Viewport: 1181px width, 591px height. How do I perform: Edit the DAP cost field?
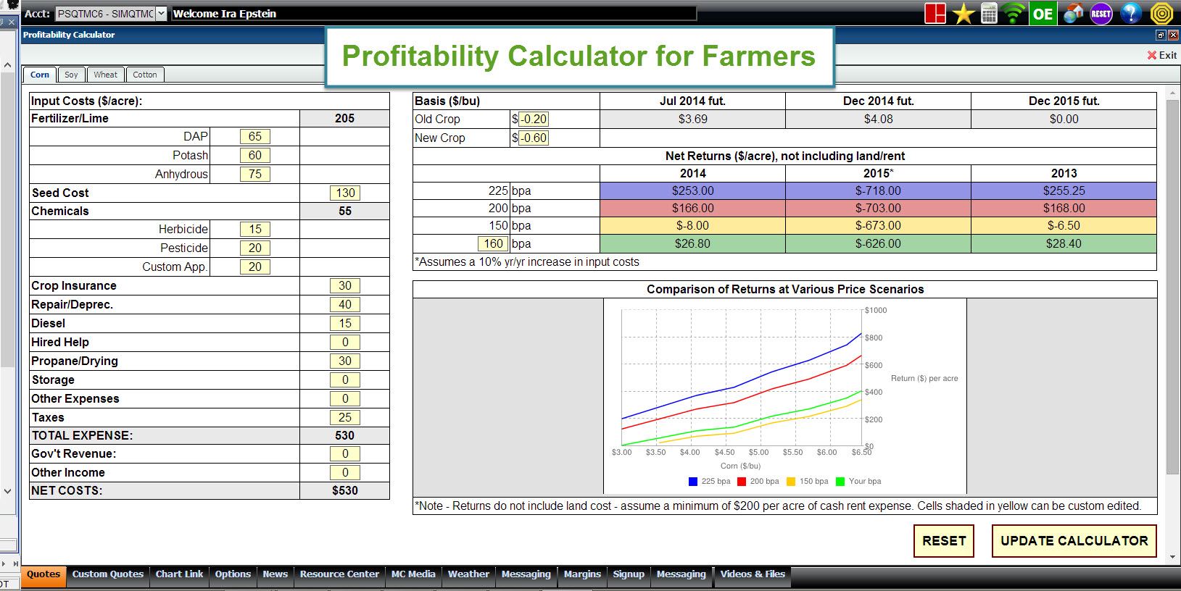tap(255, 136)
